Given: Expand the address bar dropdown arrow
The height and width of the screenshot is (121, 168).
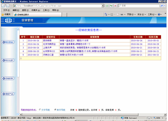Looking at the screenshot, I should click(103, 6).
